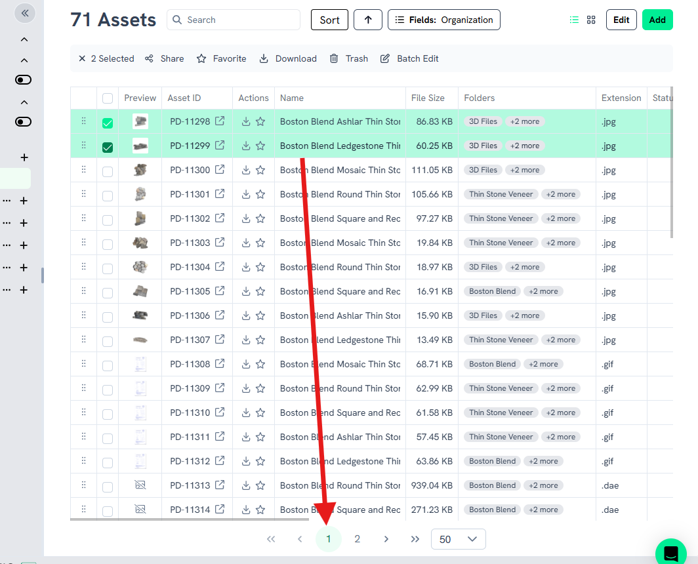Open the Sort options
Viewport: 698px width, 564px height.
click(x=329, y=20)
